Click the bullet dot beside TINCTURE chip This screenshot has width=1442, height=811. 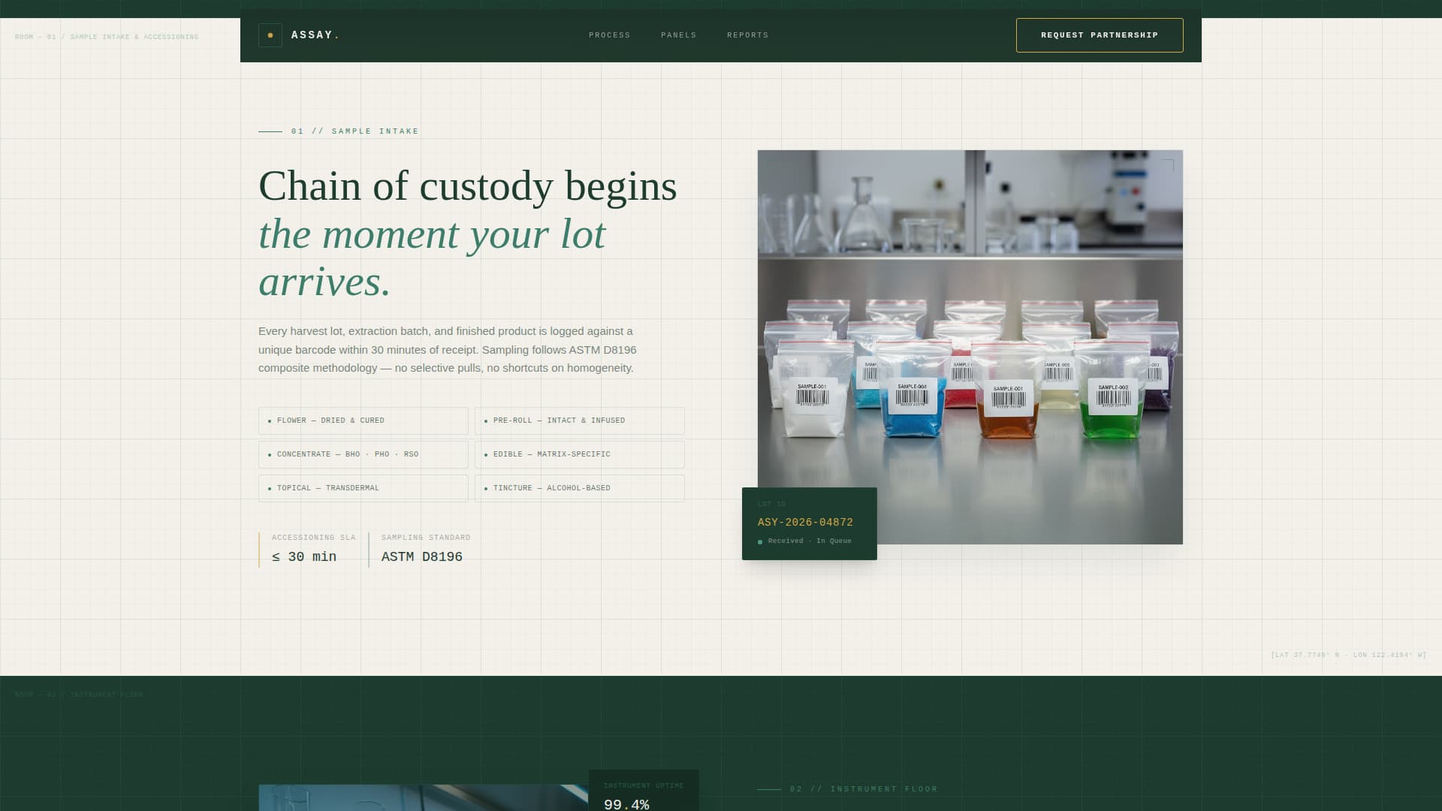[x=487, y=488]
